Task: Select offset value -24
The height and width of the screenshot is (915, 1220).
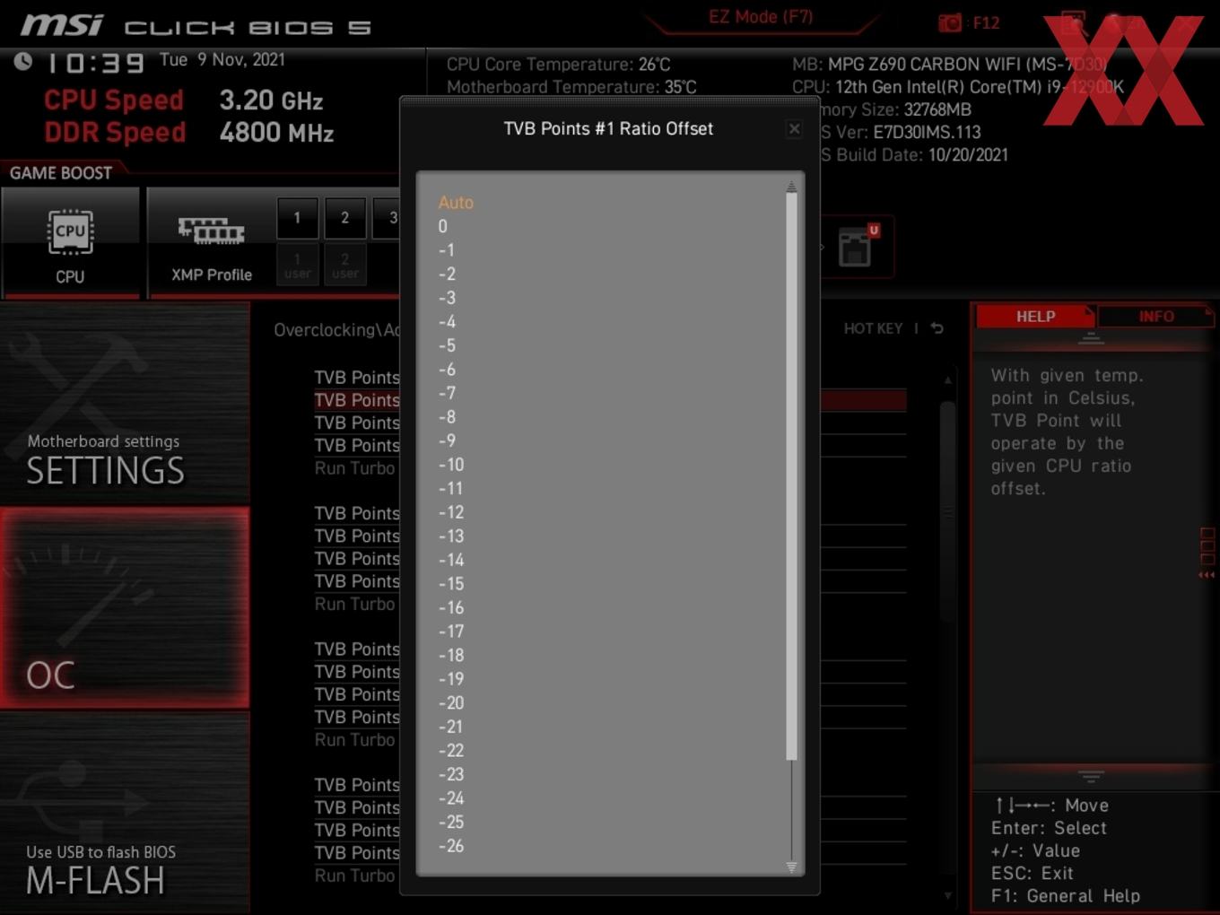Action: coord(451,798)
